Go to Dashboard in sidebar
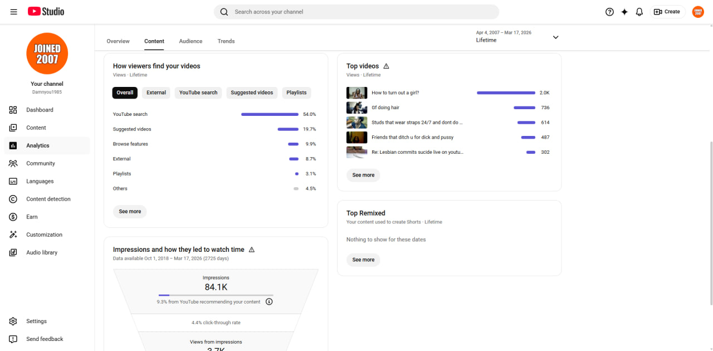This screenshot has width=713, height=351. tap(47, 110)
